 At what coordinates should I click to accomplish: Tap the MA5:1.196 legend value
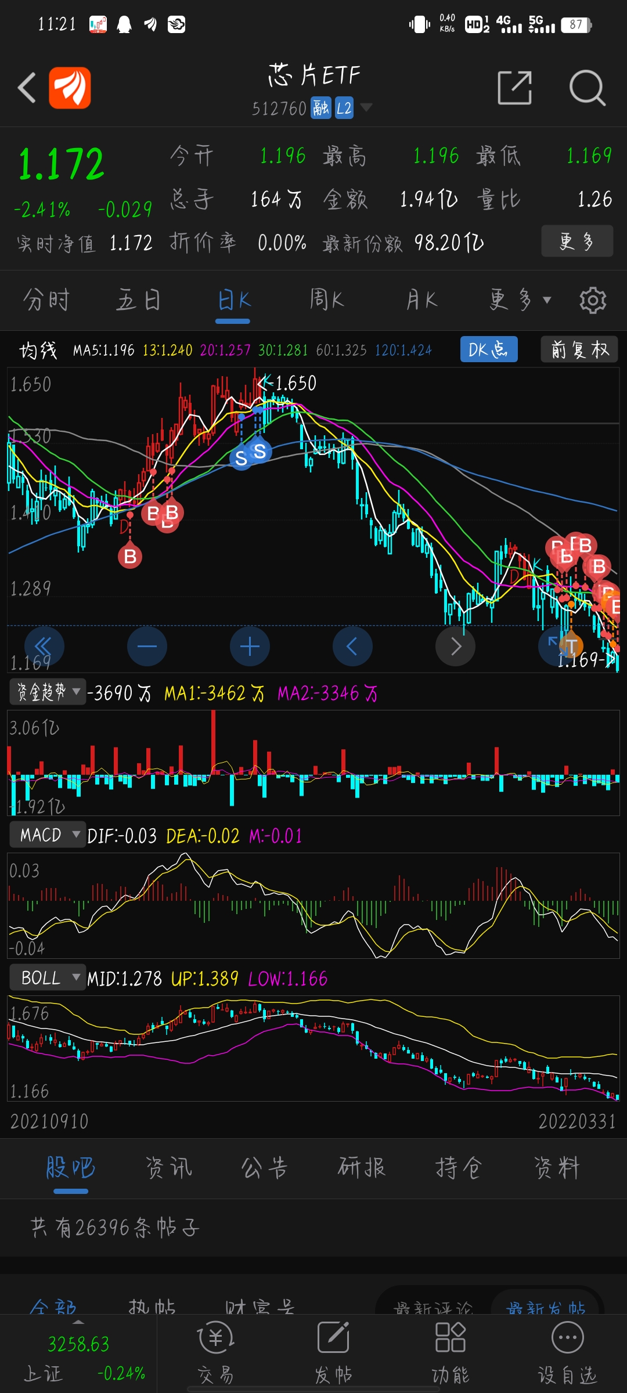pos(104,350)
